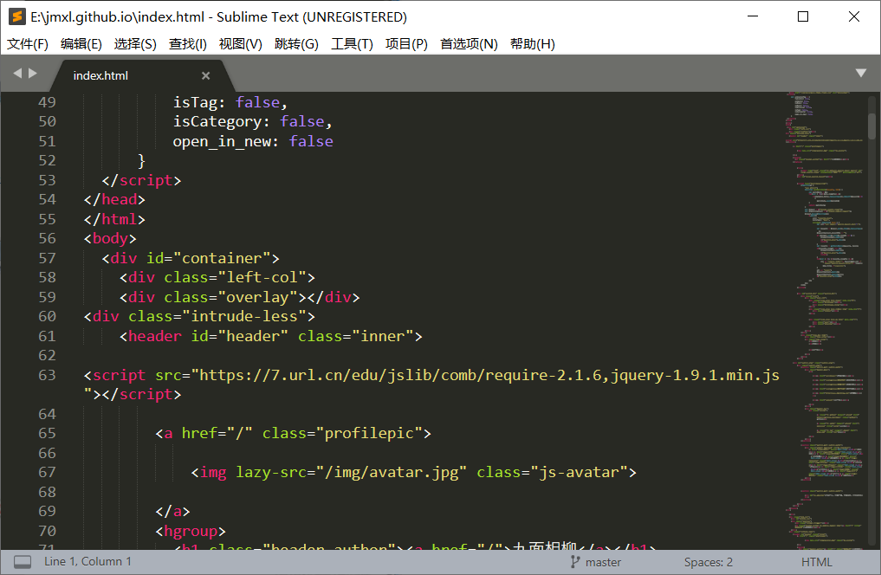Open the 工具(T) menu

353,44
